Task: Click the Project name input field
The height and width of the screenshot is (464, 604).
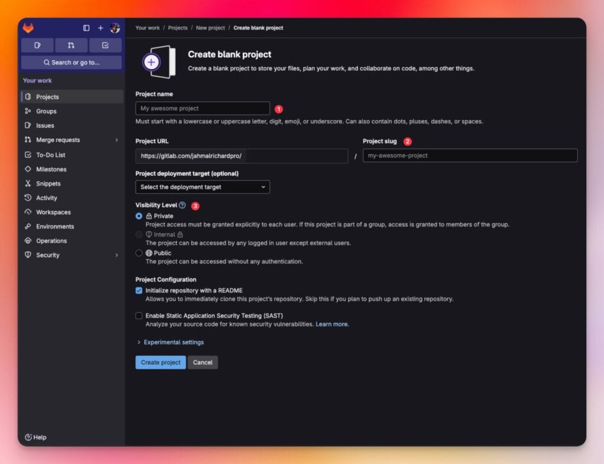Action: (203, 108)
